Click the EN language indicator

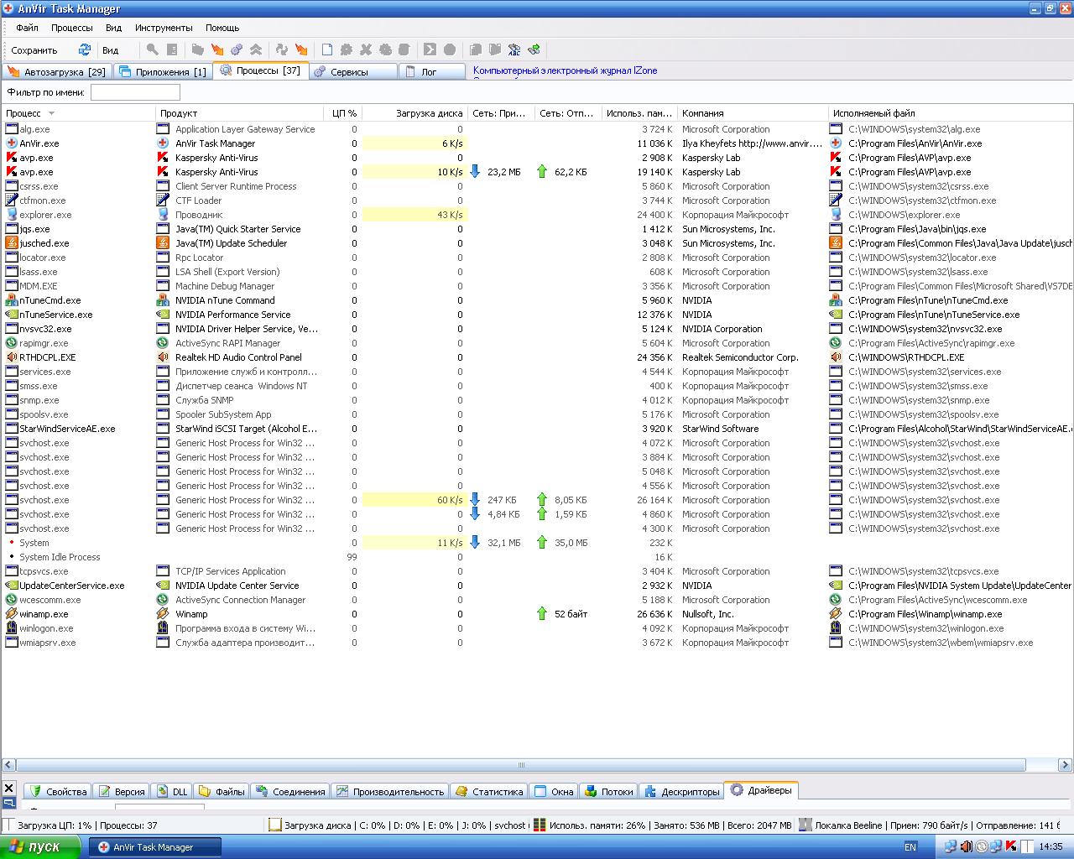[910, 847]
